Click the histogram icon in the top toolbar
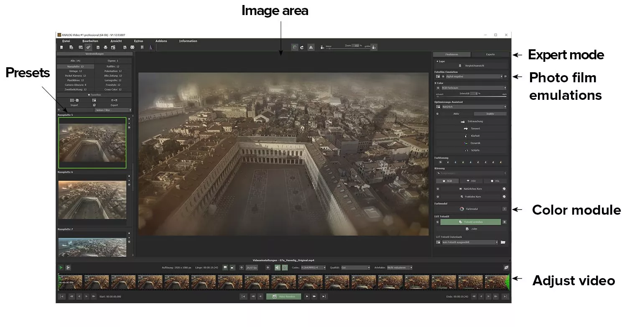 [x=151, y=48]
